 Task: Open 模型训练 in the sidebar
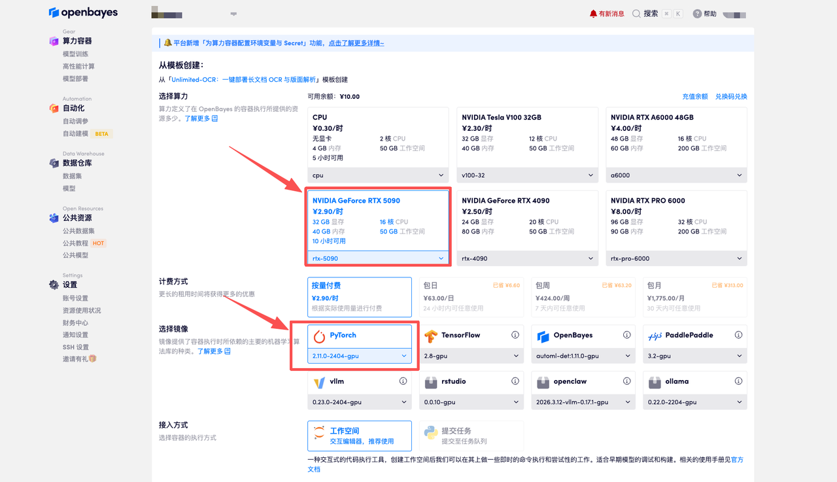tap(75, 54)
